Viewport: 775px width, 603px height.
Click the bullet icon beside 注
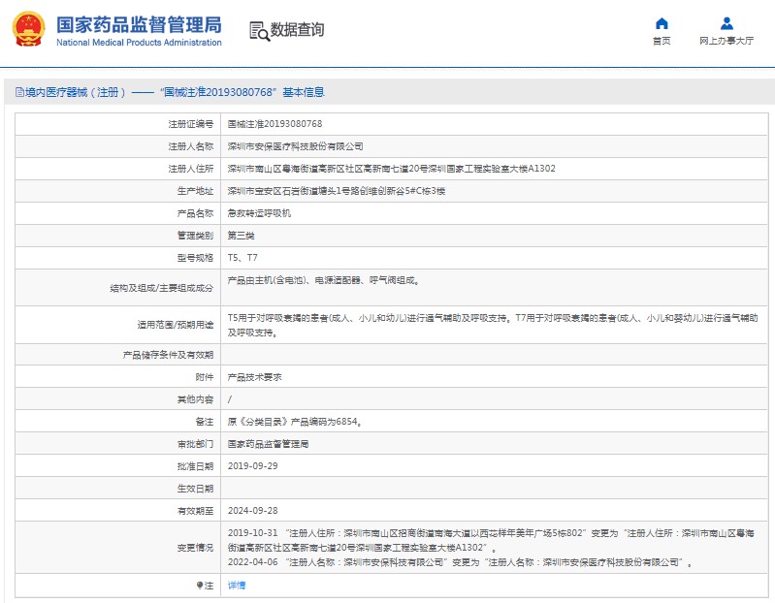click(199, 586)
